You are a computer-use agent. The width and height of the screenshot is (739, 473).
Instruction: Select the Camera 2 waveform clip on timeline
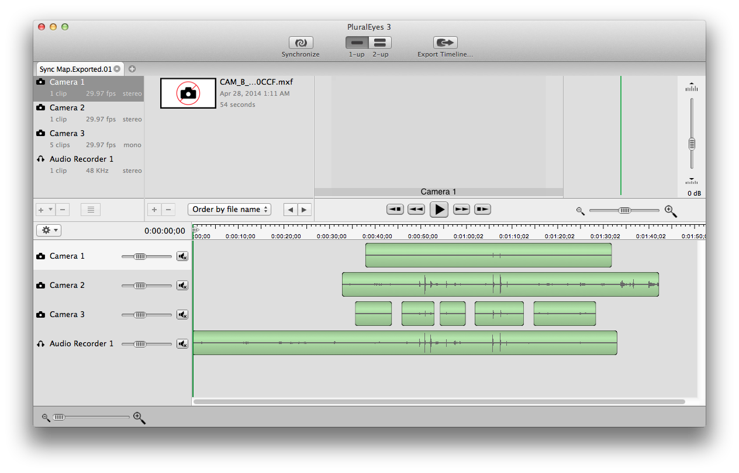(x=500, y=284)
